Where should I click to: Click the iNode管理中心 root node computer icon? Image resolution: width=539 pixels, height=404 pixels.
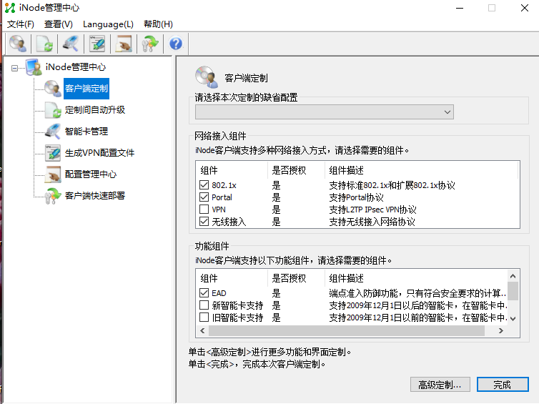click(34, 67)
